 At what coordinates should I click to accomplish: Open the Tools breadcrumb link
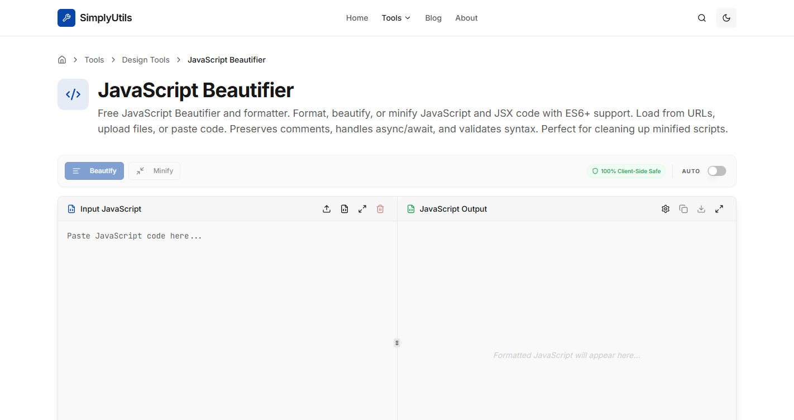pyautogui.click(x=94, y=60)
